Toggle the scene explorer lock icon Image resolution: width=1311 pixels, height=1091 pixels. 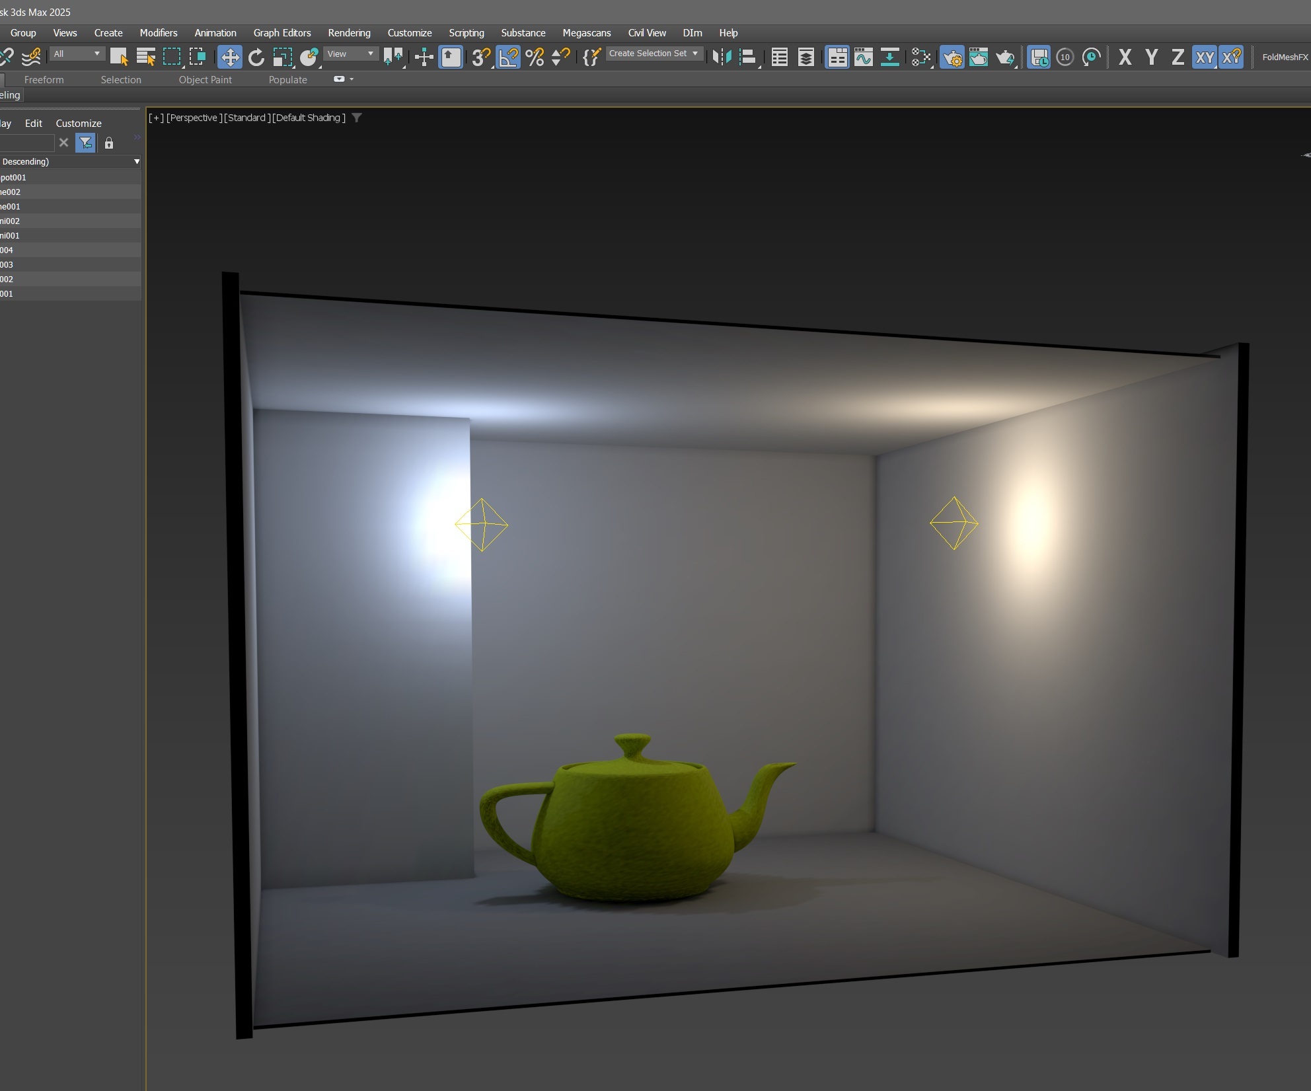pos(109,143)
